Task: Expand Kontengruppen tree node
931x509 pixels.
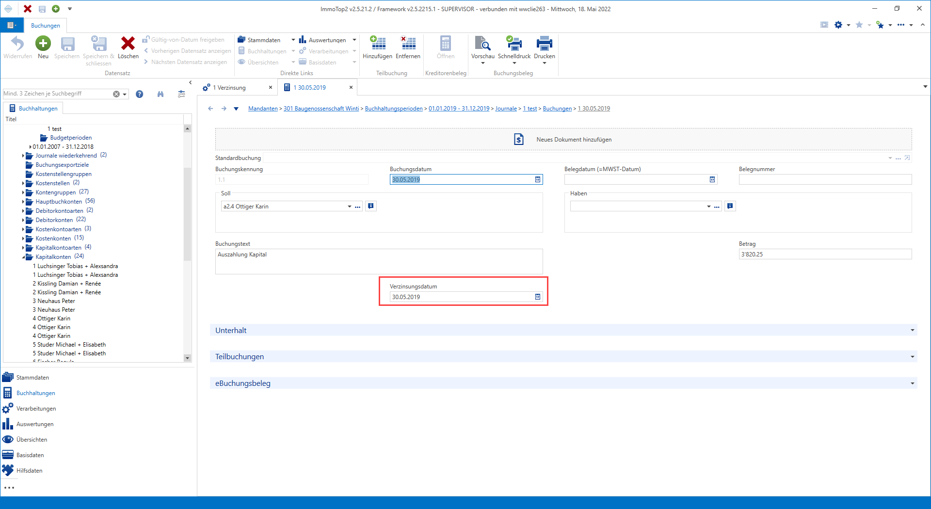Action: 23,192
